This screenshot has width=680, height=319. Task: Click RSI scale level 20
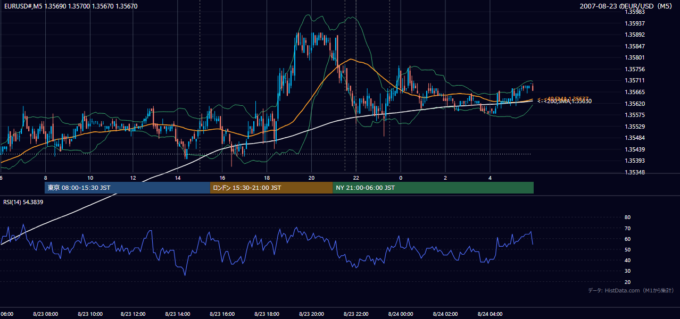pos(627,282)
